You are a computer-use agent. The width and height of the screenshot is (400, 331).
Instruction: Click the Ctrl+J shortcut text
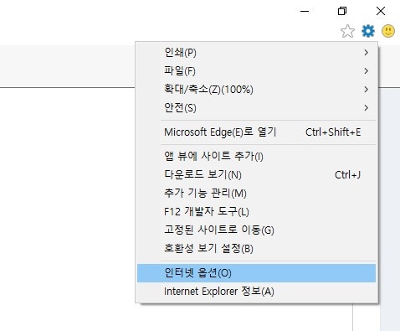coord(347,175)
